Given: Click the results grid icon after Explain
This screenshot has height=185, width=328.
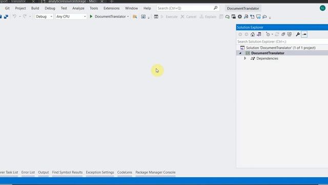Looking at the screenshot, I should [x=221, y=16].
